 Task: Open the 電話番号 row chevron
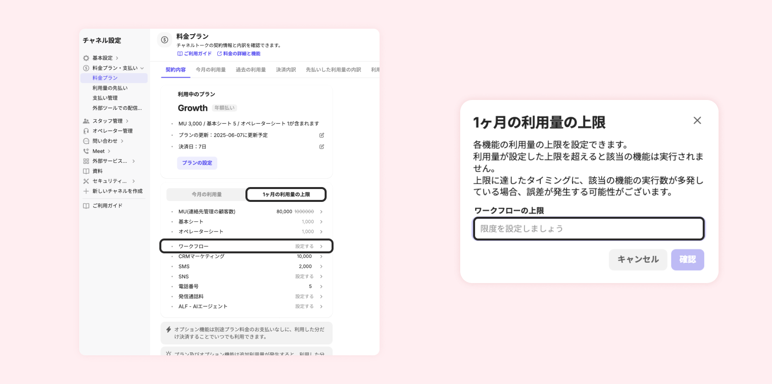321,287
